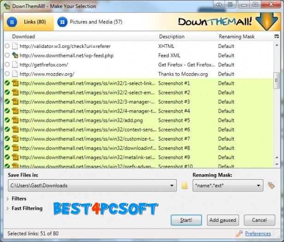Click the list scrollbar down arrow at bottom
This screenshot has width=284, height=242.
click(277, 164)
